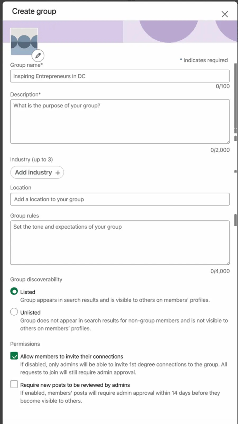Focus the Location input field
This screenshot has width=238, height=424.
pyautogui.click(x=120, y=199)
